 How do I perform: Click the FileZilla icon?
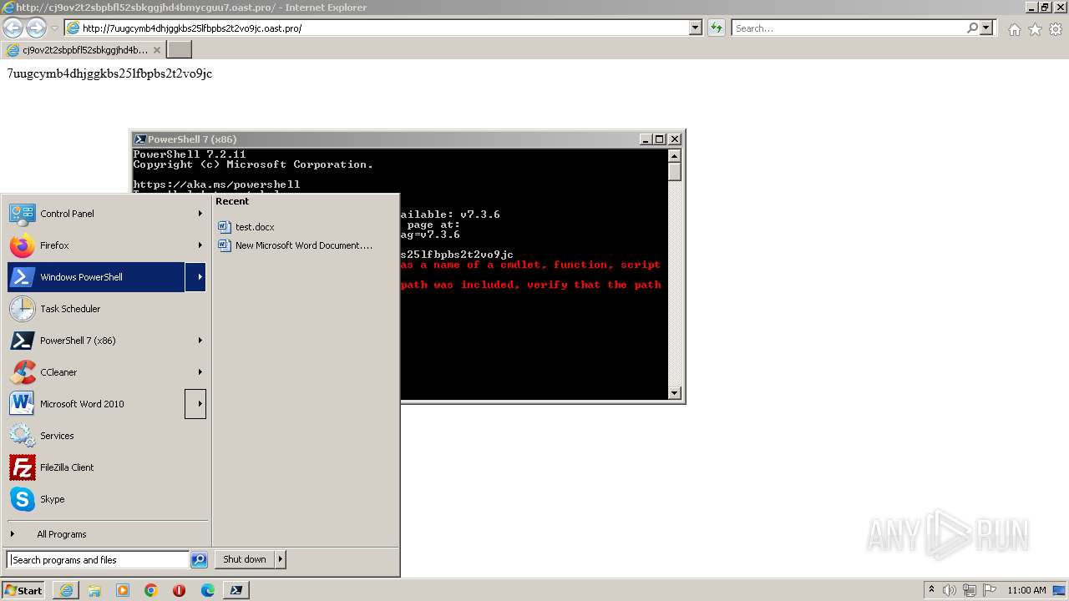pos(22,467)
